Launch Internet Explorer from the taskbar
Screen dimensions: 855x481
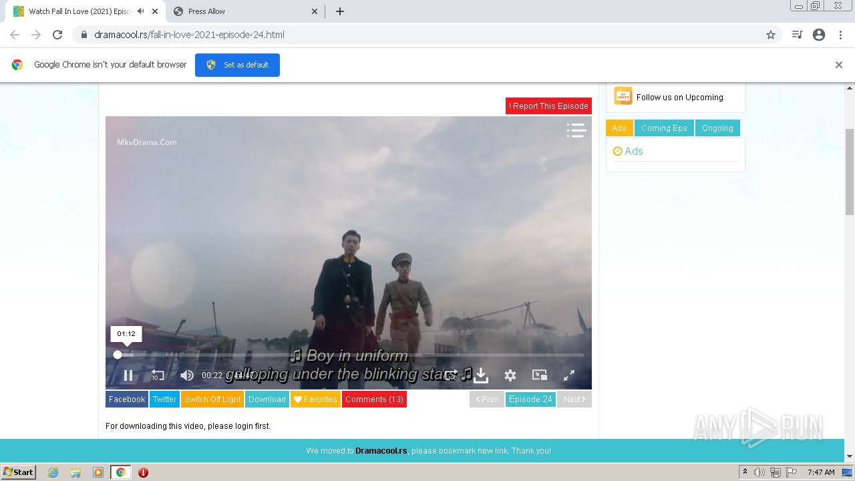tap(53, 472)
